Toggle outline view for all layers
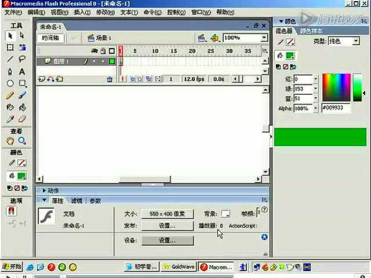 [112, 51]
